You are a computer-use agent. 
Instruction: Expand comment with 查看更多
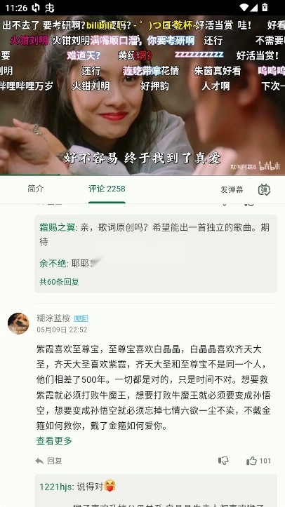pos(54,440)
